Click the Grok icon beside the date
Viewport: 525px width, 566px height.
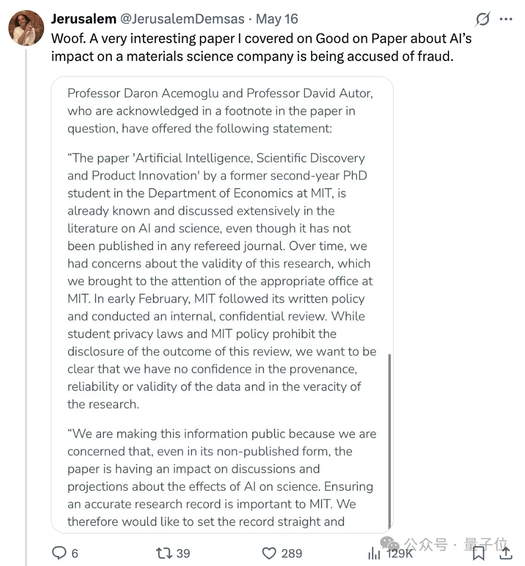click(x=483, y=20)
